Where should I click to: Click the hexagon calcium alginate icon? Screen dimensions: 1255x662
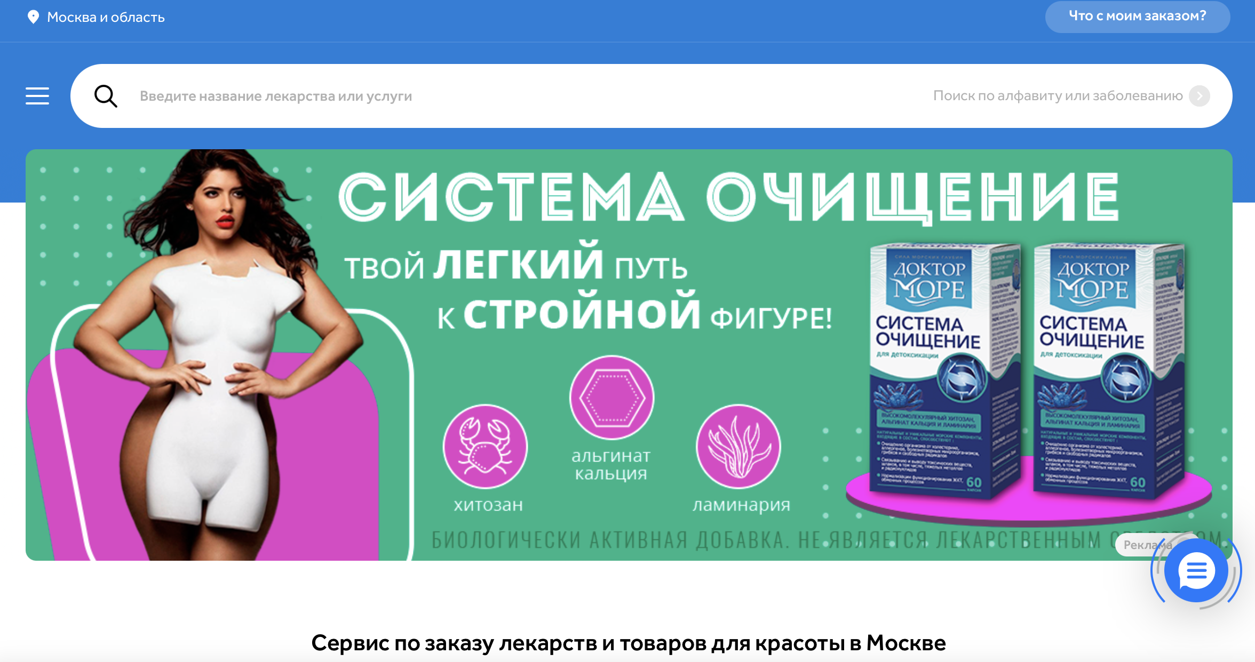[611, 398]
